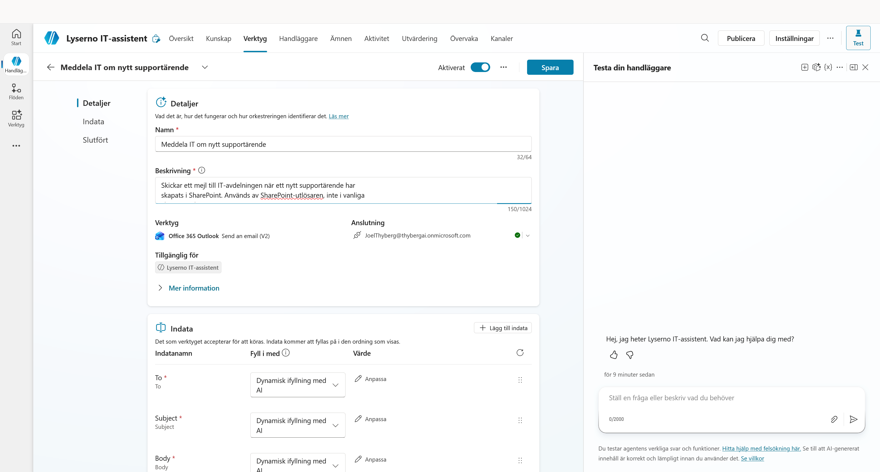Image resolution: width=880 pixels, height=472 pixels.
Task: Start a new test conversation icon
Action: 805,67
